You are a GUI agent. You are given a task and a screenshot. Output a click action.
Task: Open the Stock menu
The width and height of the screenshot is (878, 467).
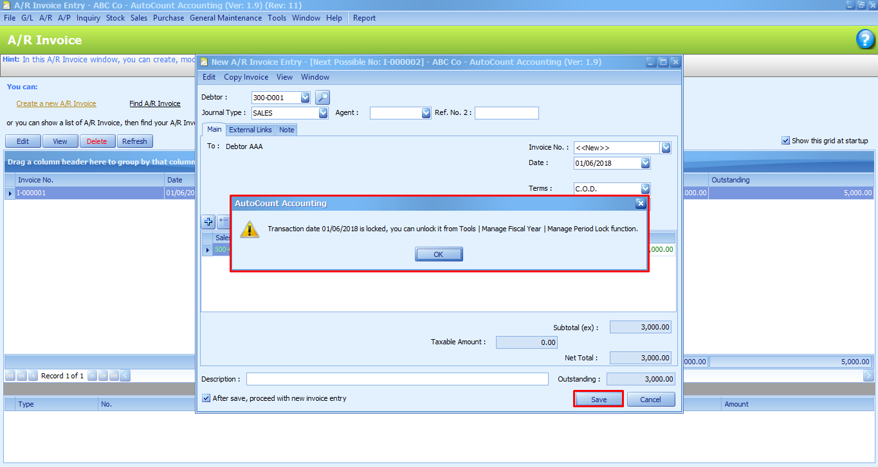116,18
